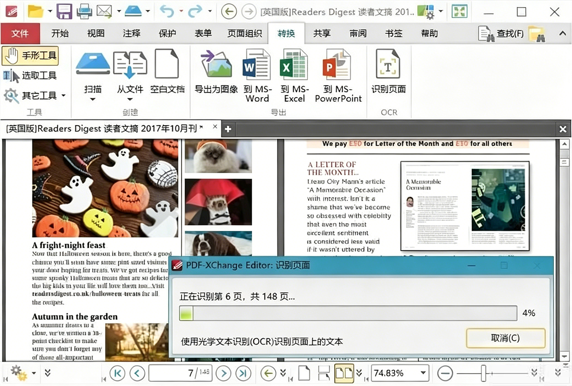
Task: Open the Share (共享) tab
Action: coord(322,33)
